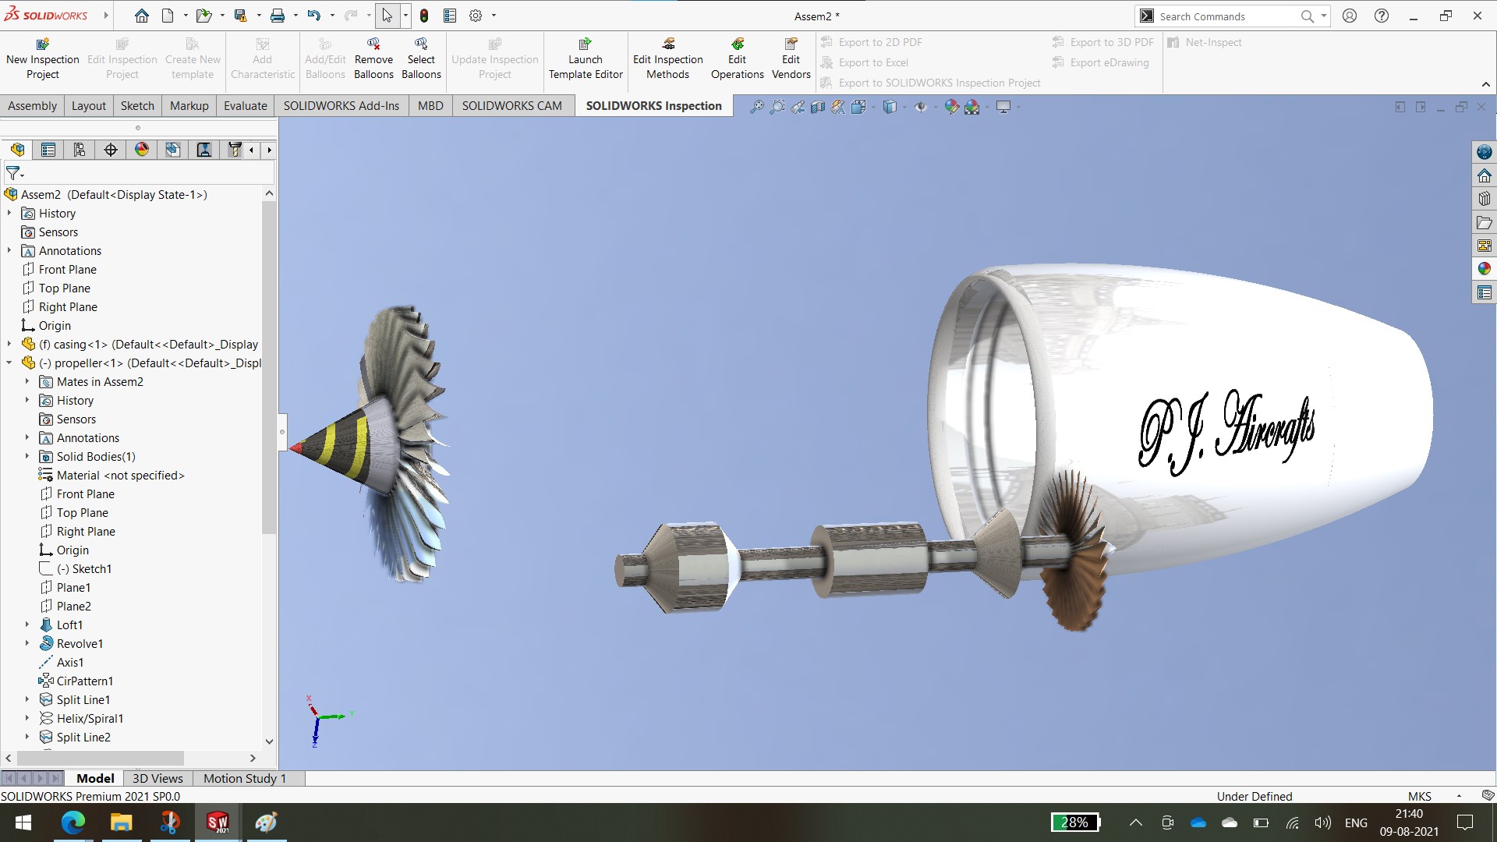This screenshot has height=842, width=1497.
Task: Collapse the propeller<1> component
Action: [9, 363]
